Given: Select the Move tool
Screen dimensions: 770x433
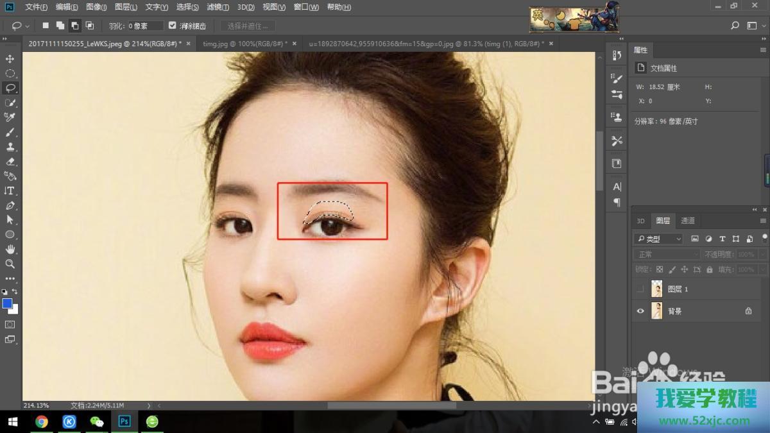Looking at the screenshot, I should pyautogui.click(x=10, y=59).
